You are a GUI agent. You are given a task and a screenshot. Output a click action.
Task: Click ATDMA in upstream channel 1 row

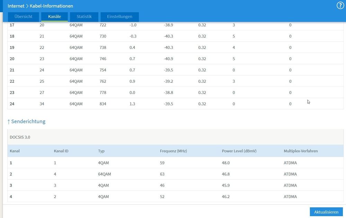pyautogui.click(x=290, y=163)
